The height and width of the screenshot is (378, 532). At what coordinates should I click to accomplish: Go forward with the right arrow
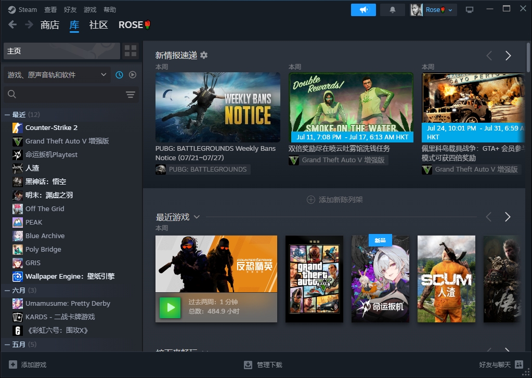[x=29, y=24]
